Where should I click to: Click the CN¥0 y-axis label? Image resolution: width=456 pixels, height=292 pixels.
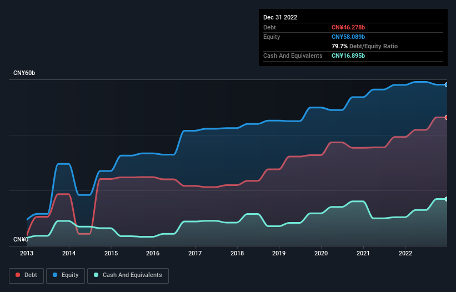(x=21, y=239)
